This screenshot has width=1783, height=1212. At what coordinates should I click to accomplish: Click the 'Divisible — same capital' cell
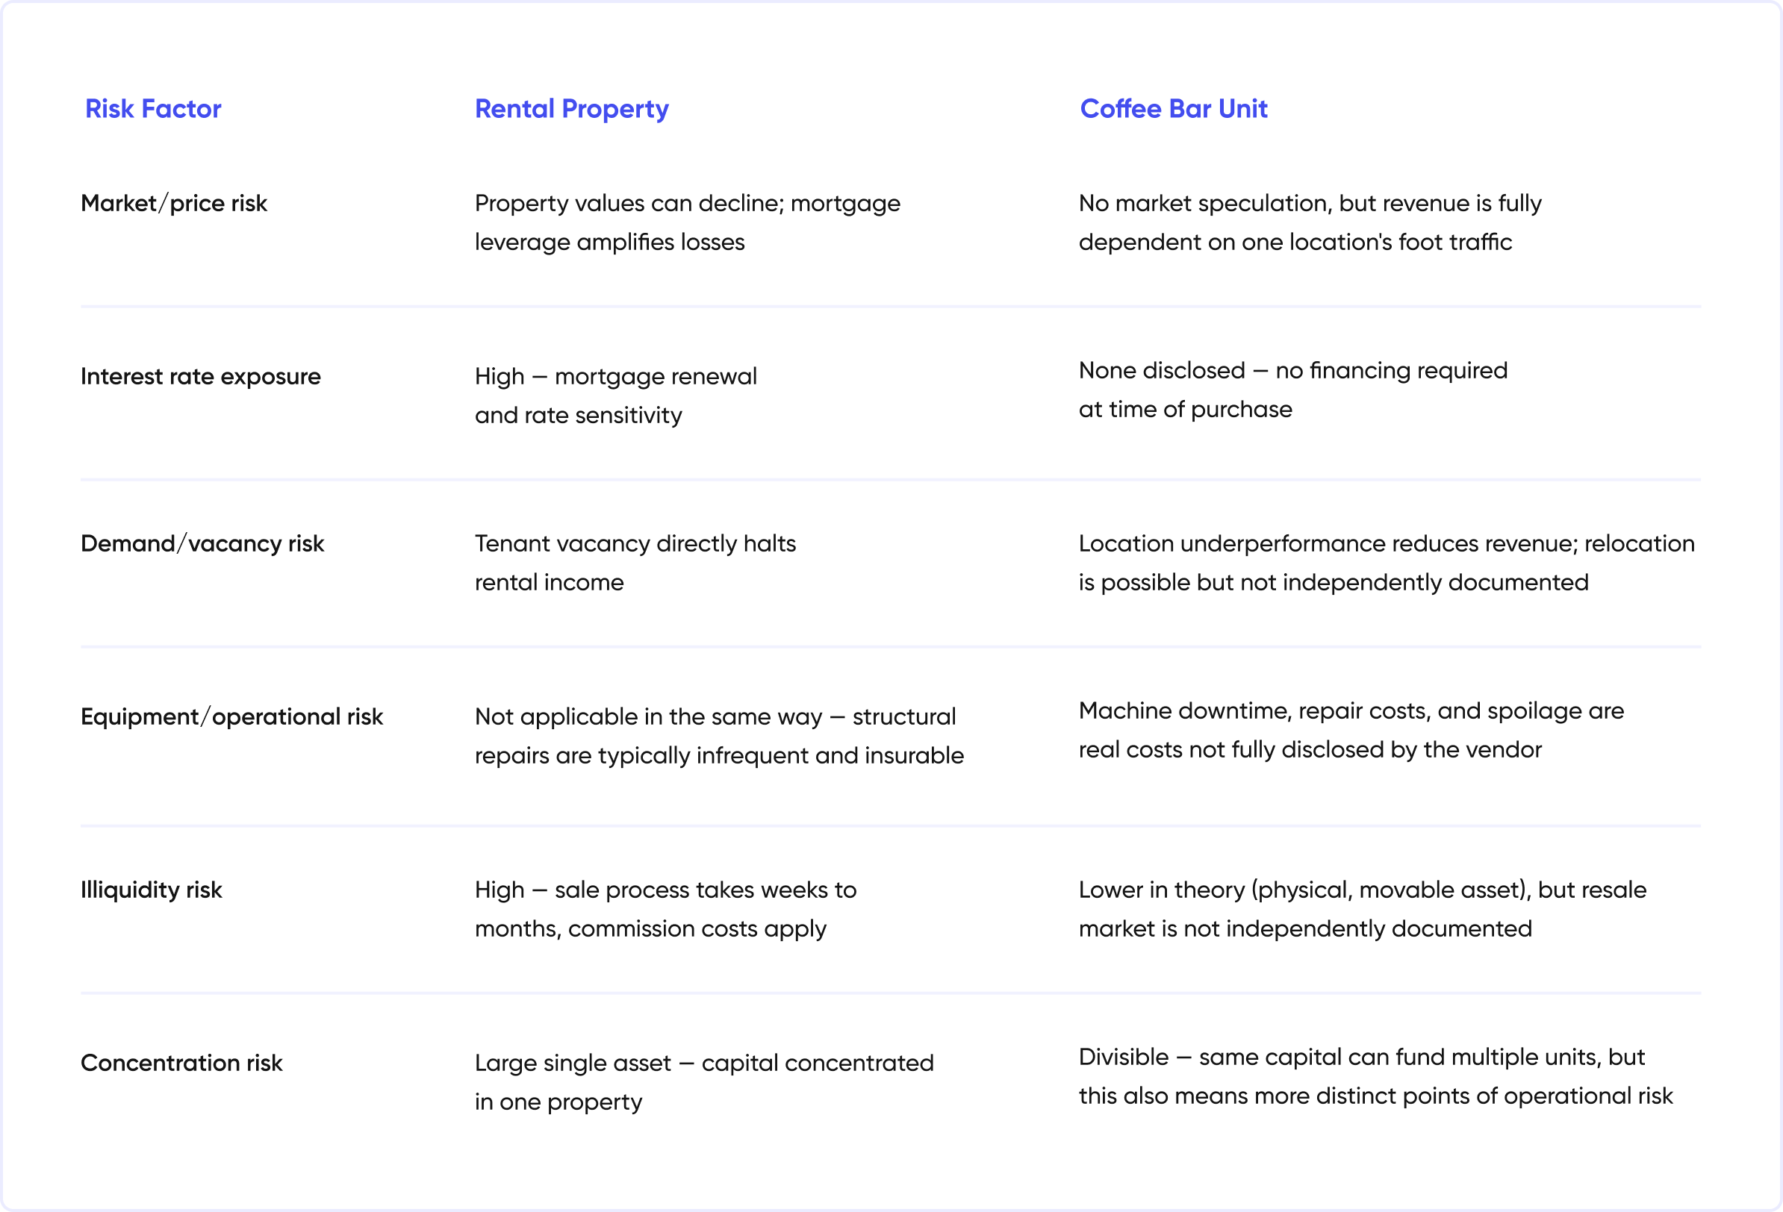[1375, 1077]
